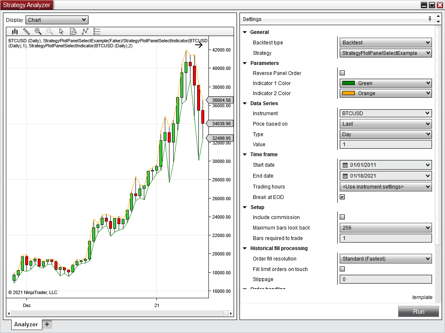The image size is (445, 333).
Task: Click the 34038.98 price marker
Action: (x=220, y=124)
